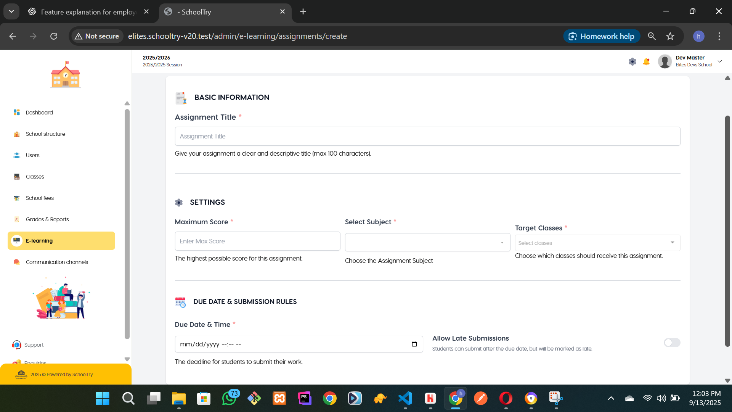The image size is (732, 412).
Task: Open WhatsApp from the taskbar
Action: tap(230, 398)
